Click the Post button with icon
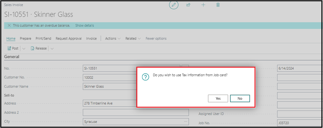This screenshot has height=128, width=323. (13, 48)
